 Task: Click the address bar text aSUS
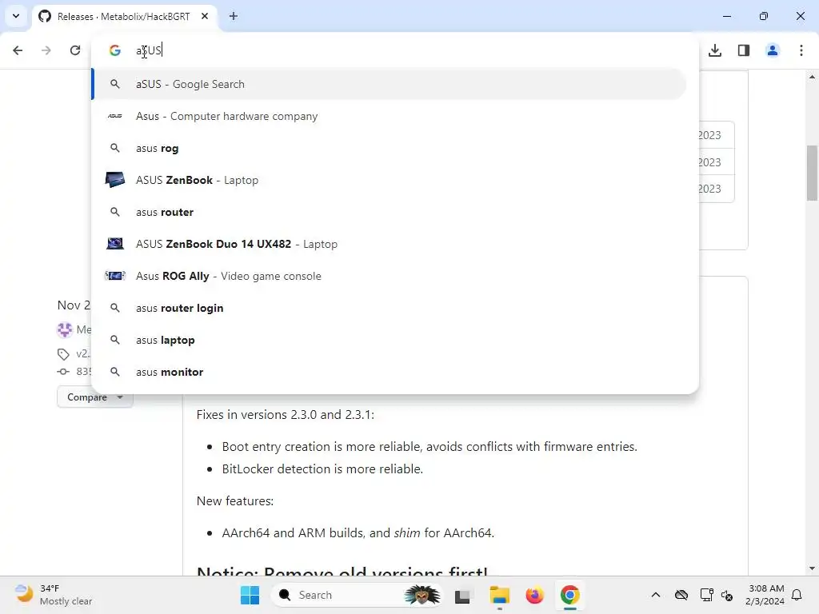click(x=149, y=50)
